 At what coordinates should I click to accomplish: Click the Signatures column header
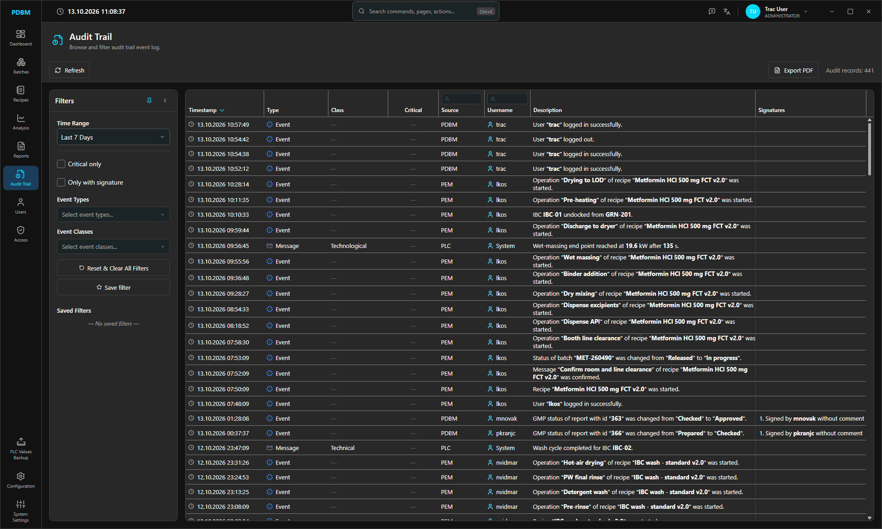point(771,110)
